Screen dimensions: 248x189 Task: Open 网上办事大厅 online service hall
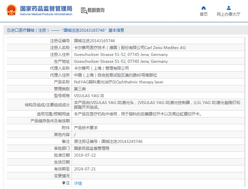(x=228, y=14)
